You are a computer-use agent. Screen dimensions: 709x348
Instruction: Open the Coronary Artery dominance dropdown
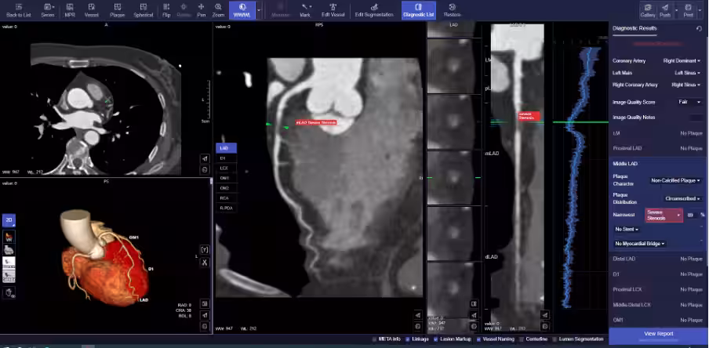(x=681, y=60)
